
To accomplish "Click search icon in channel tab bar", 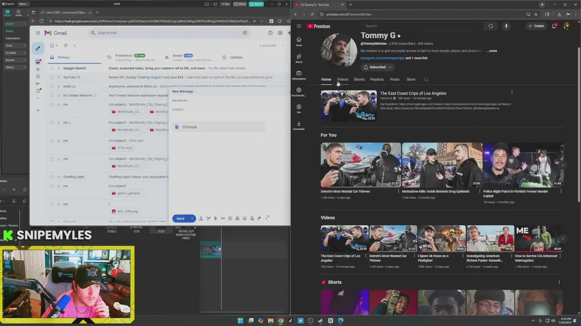I will click(426, 79).
